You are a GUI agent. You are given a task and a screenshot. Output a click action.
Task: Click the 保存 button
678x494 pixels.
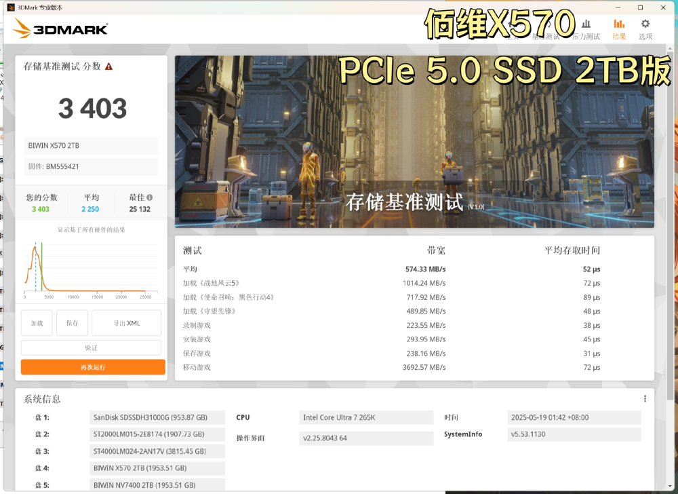(x=73, y=323)
